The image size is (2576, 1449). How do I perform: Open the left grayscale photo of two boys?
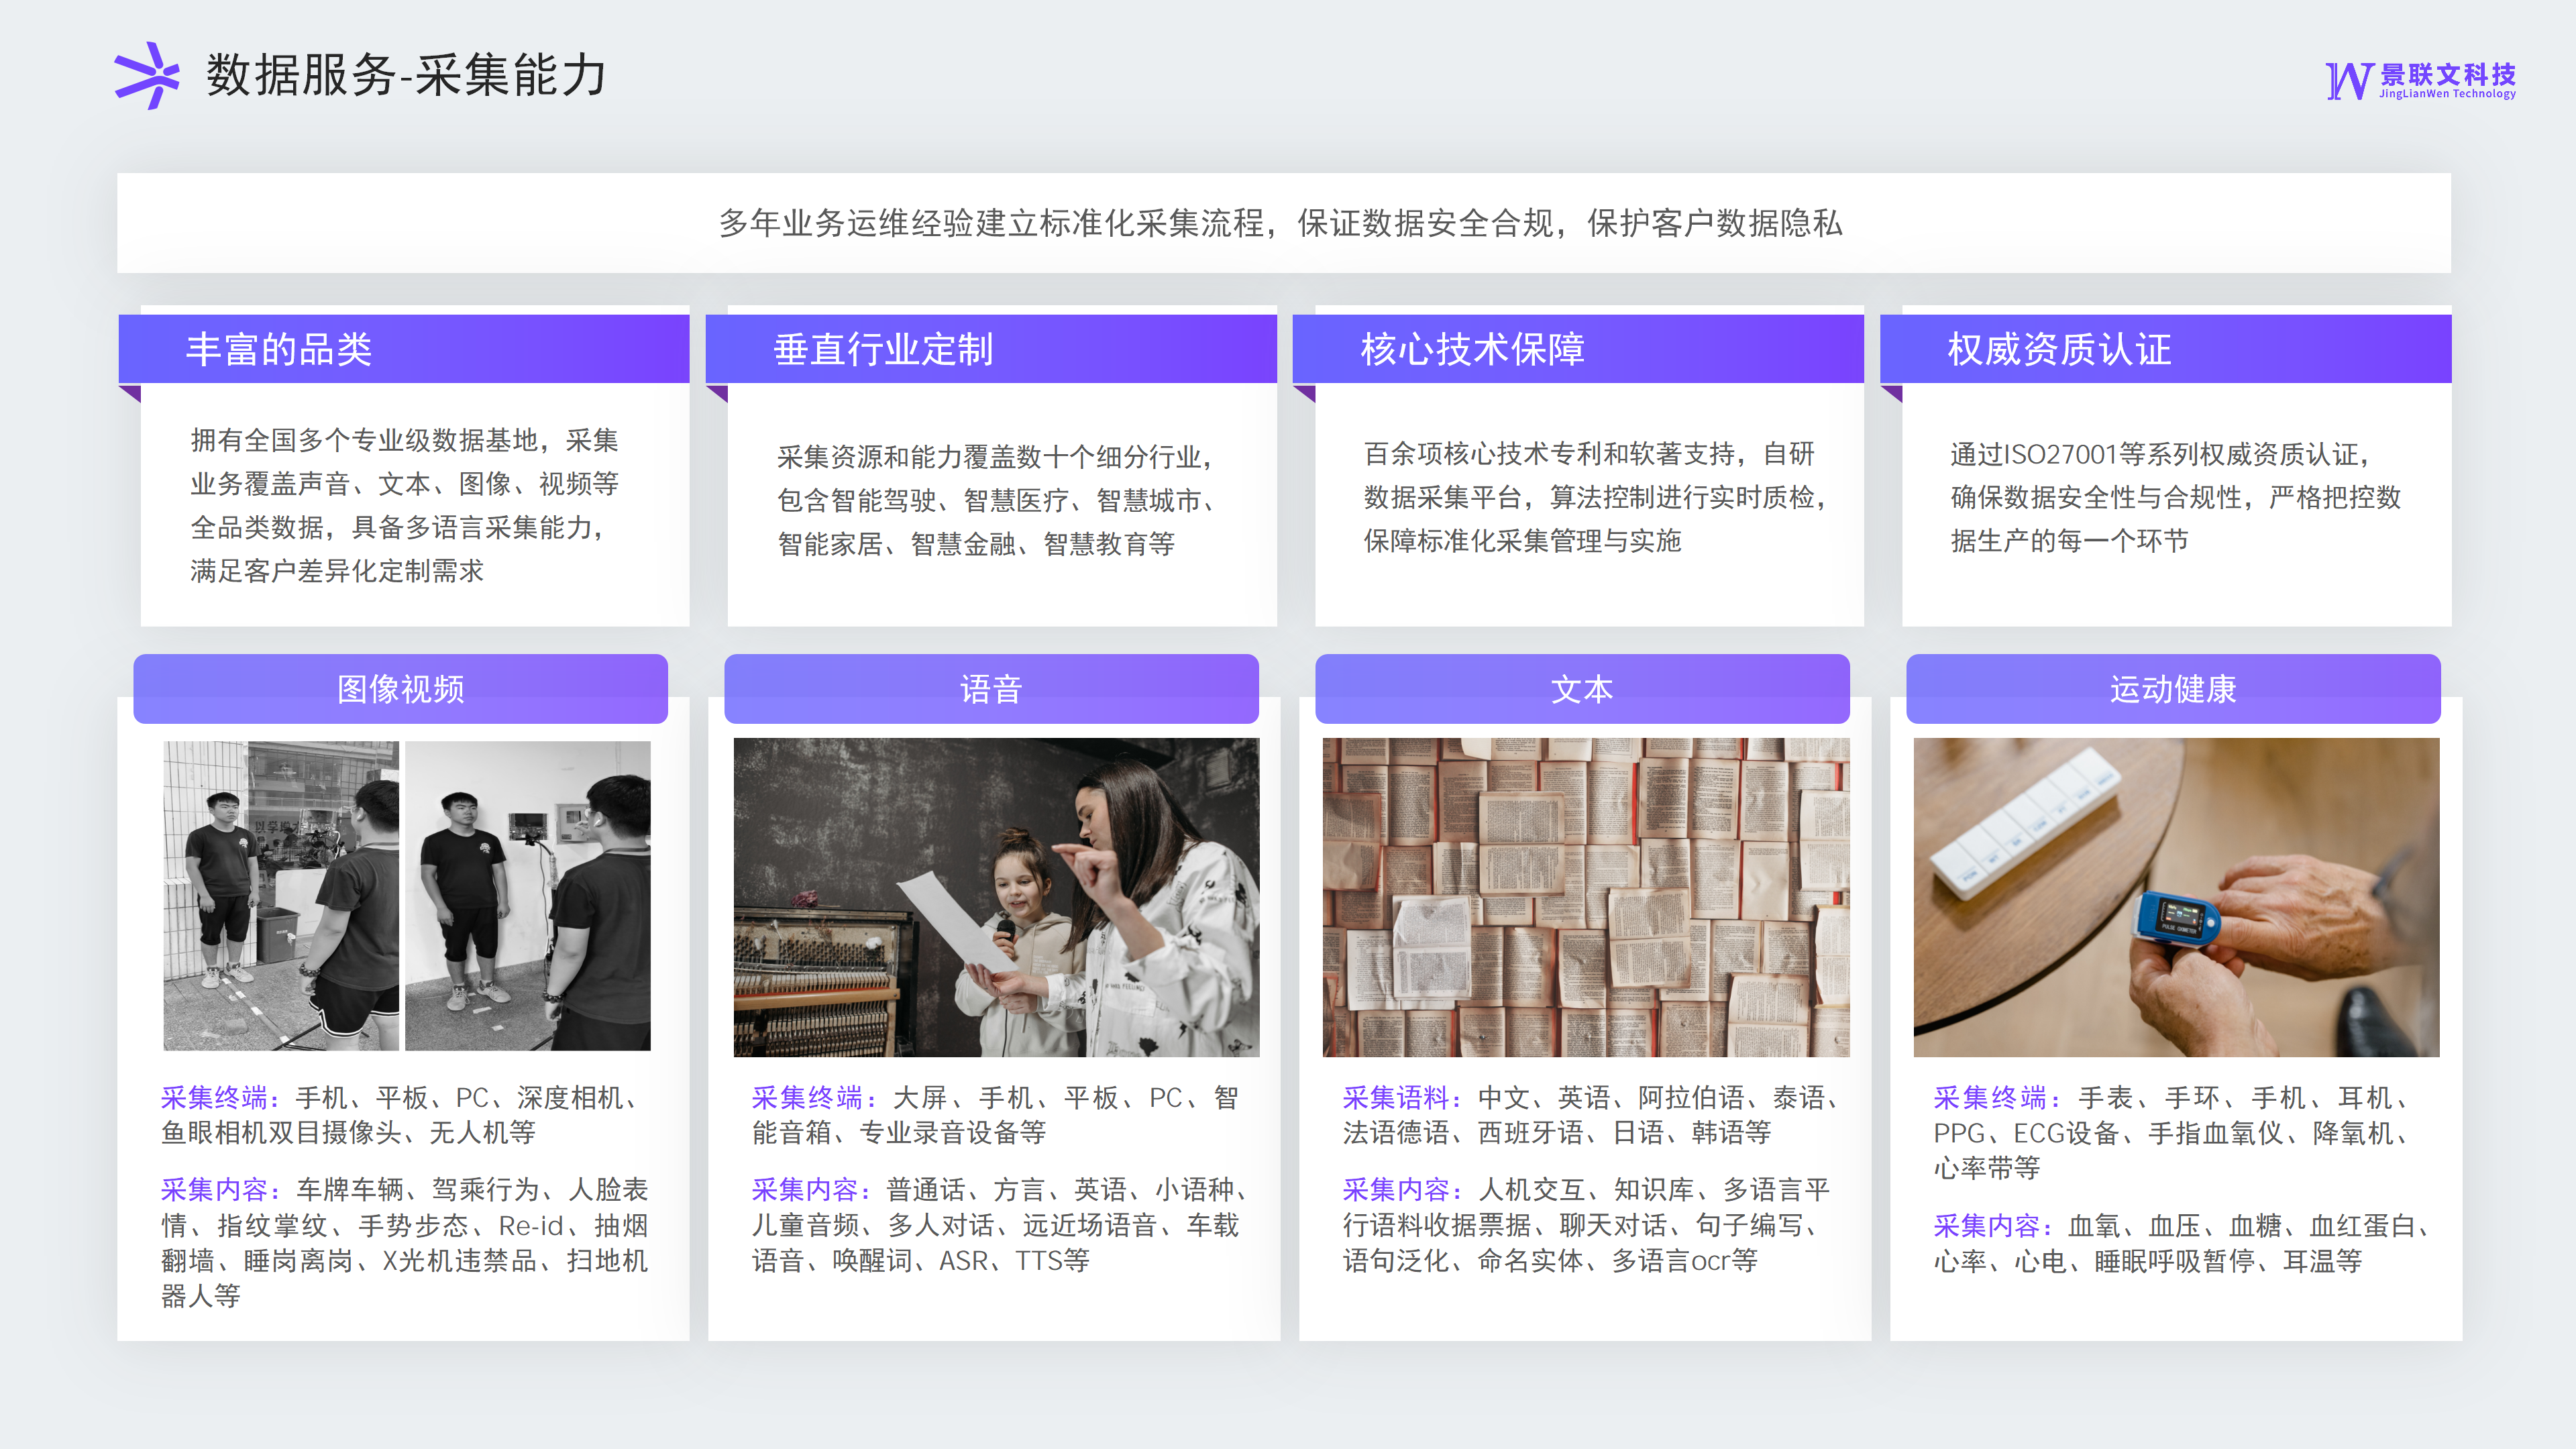tap(281, 895)
